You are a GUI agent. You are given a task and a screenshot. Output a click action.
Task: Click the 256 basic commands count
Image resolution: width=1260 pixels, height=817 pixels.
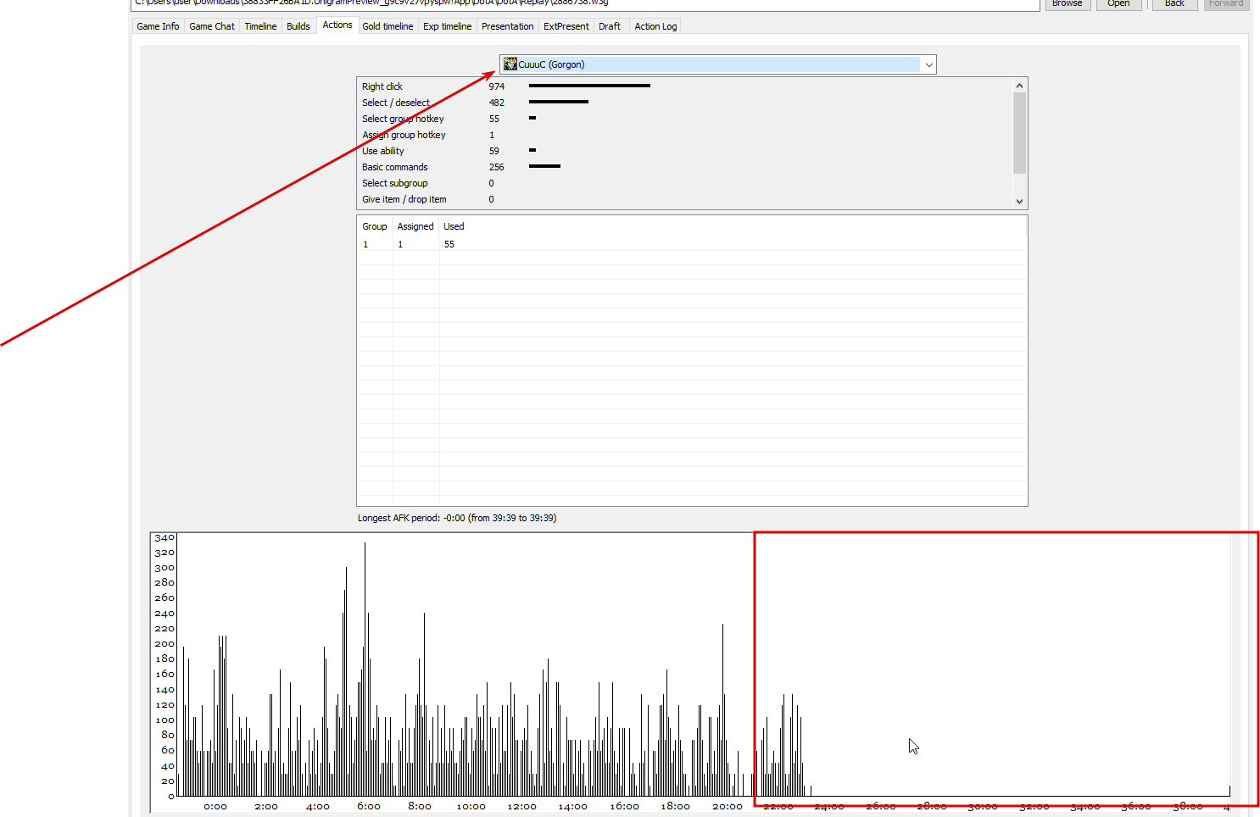pos(497,167)
